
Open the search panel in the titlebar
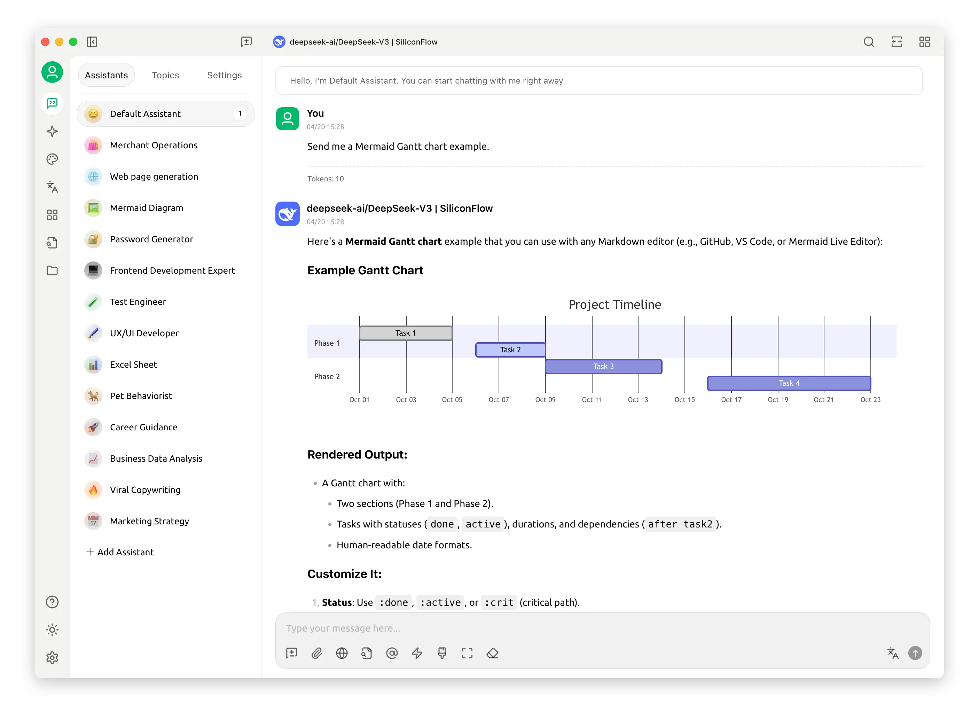tap(868, 42)
